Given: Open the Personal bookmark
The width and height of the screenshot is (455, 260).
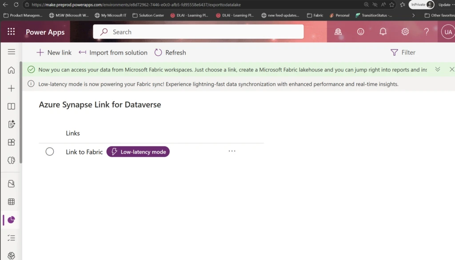Looking at the screenshot, I should [x=339, y=16].
